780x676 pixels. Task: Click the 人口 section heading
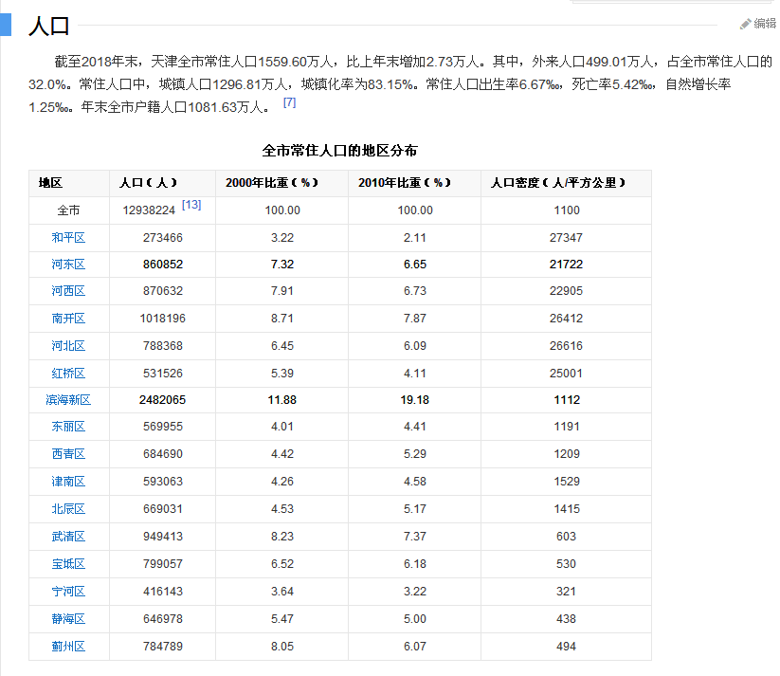(48, 26)
